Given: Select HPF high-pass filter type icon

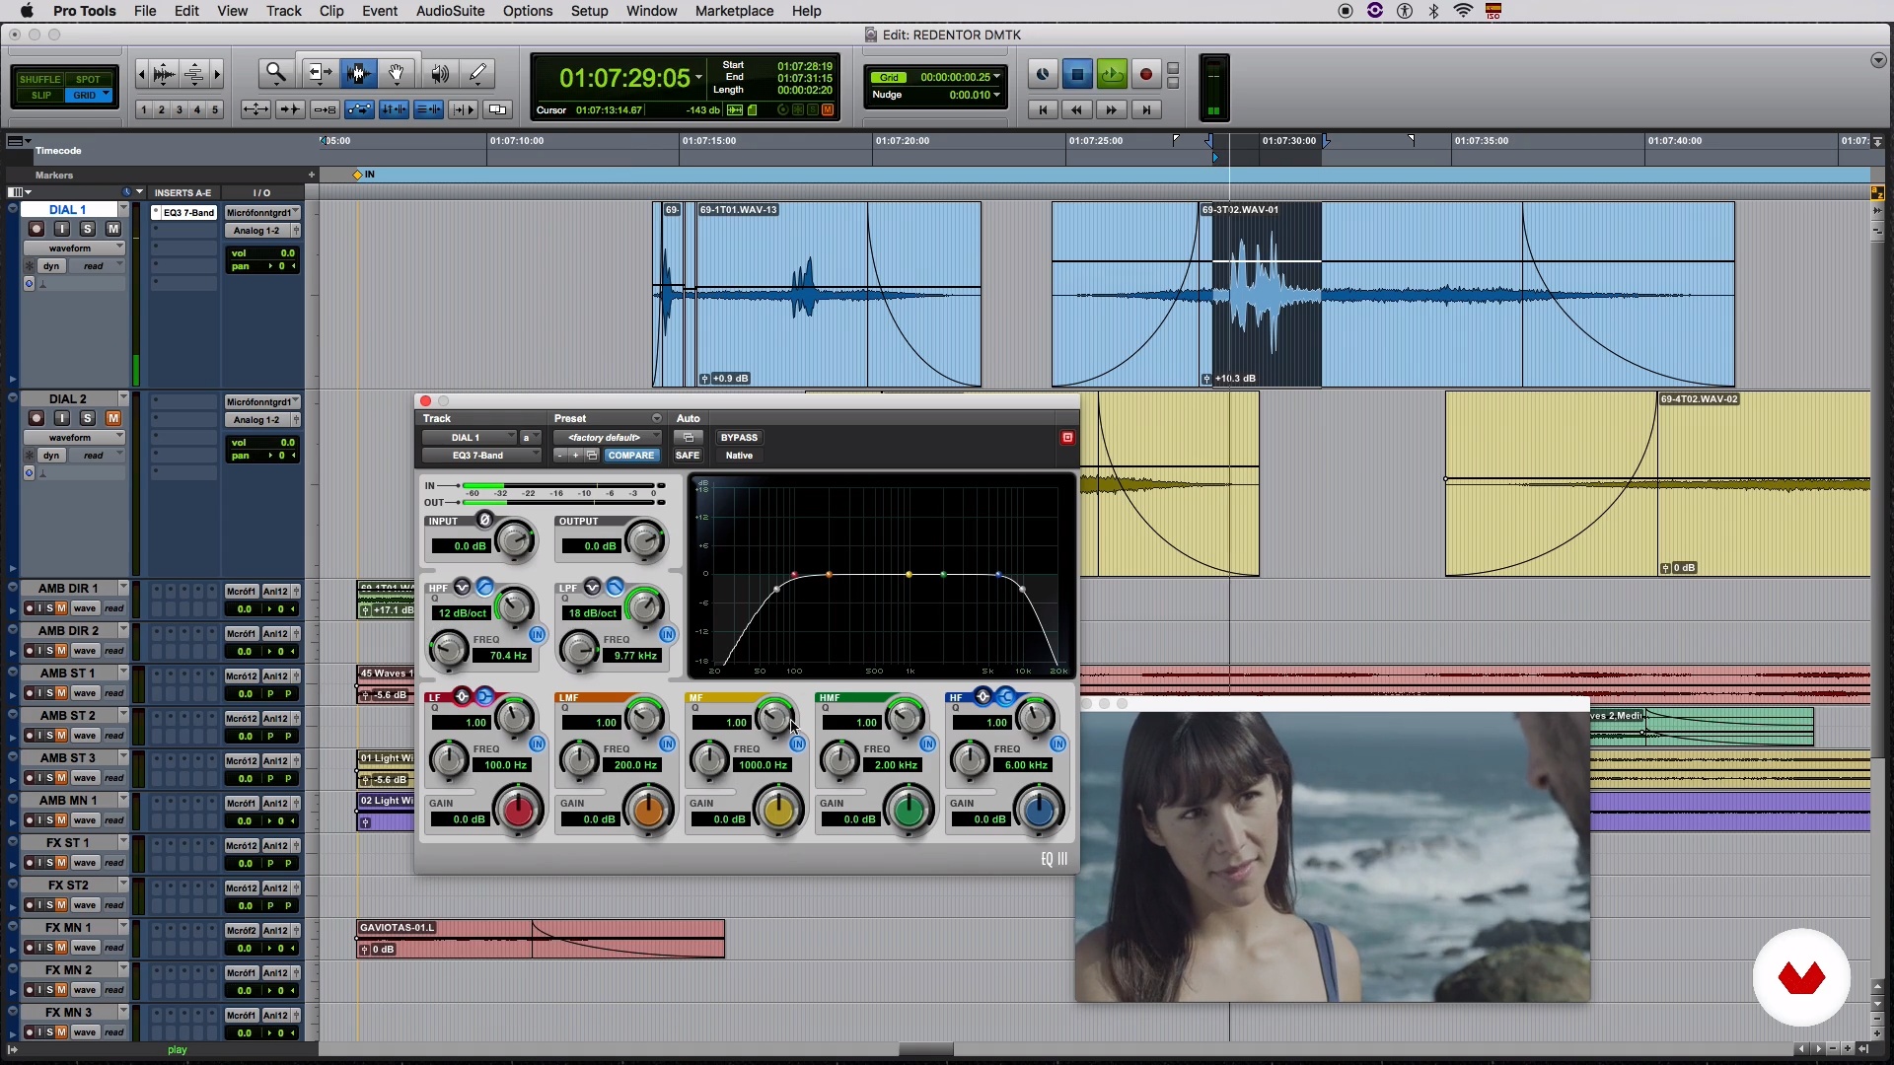Looking at the screenshot, I should (484, 588).
